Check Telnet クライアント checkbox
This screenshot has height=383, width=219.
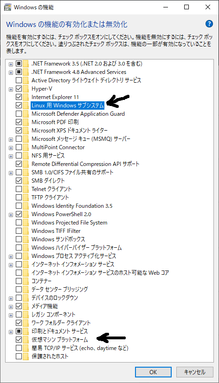click(x=19, y=189)
